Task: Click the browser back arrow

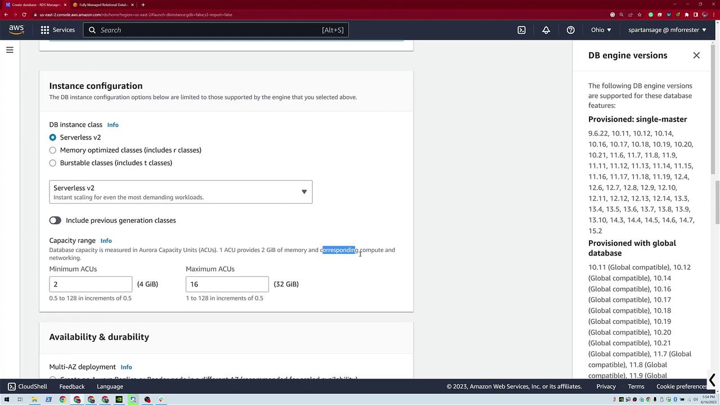Action: pyautogui.click(x=6, y=15)
